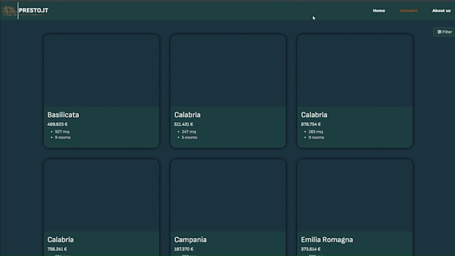The image size is (455, 256).
Task: Open the About us page
Action: [x=441, y=11]
